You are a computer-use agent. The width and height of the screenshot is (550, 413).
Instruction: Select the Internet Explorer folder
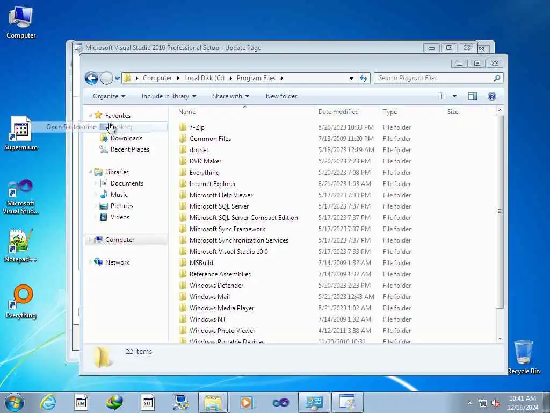pyautogui.click(x=212, y=184)
